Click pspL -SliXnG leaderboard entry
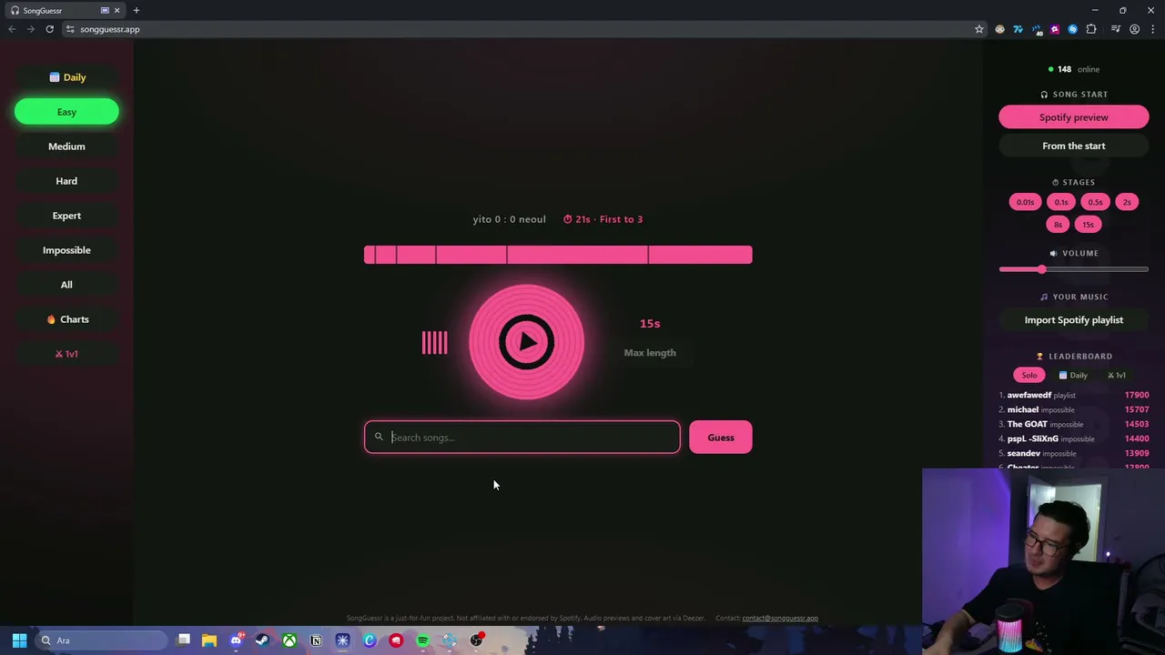 coord(1074,438)
